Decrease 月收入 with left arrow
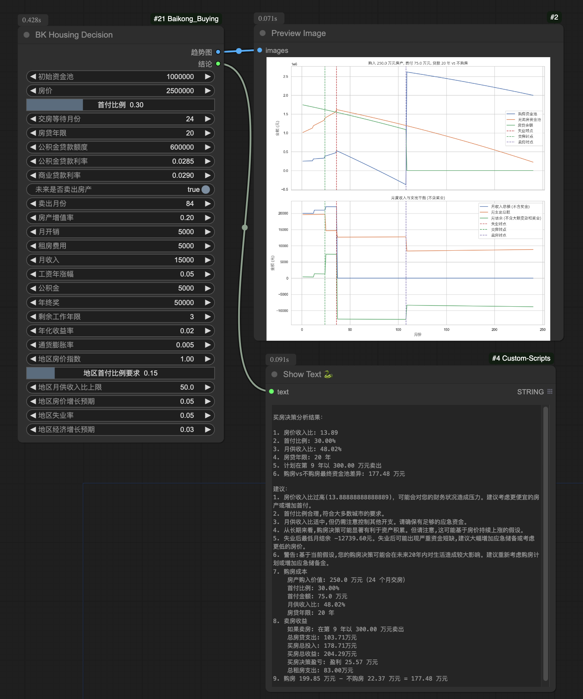The image size is (583, 699). click(33, 260)
